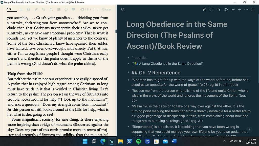View the document info
Image resolution: width=259 pixels, height=146 pixels.
pos(66,9)
